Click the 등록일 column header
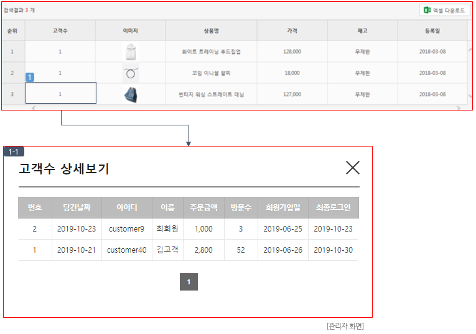Viewport: 476px width, 334px height. click(432, 31)
